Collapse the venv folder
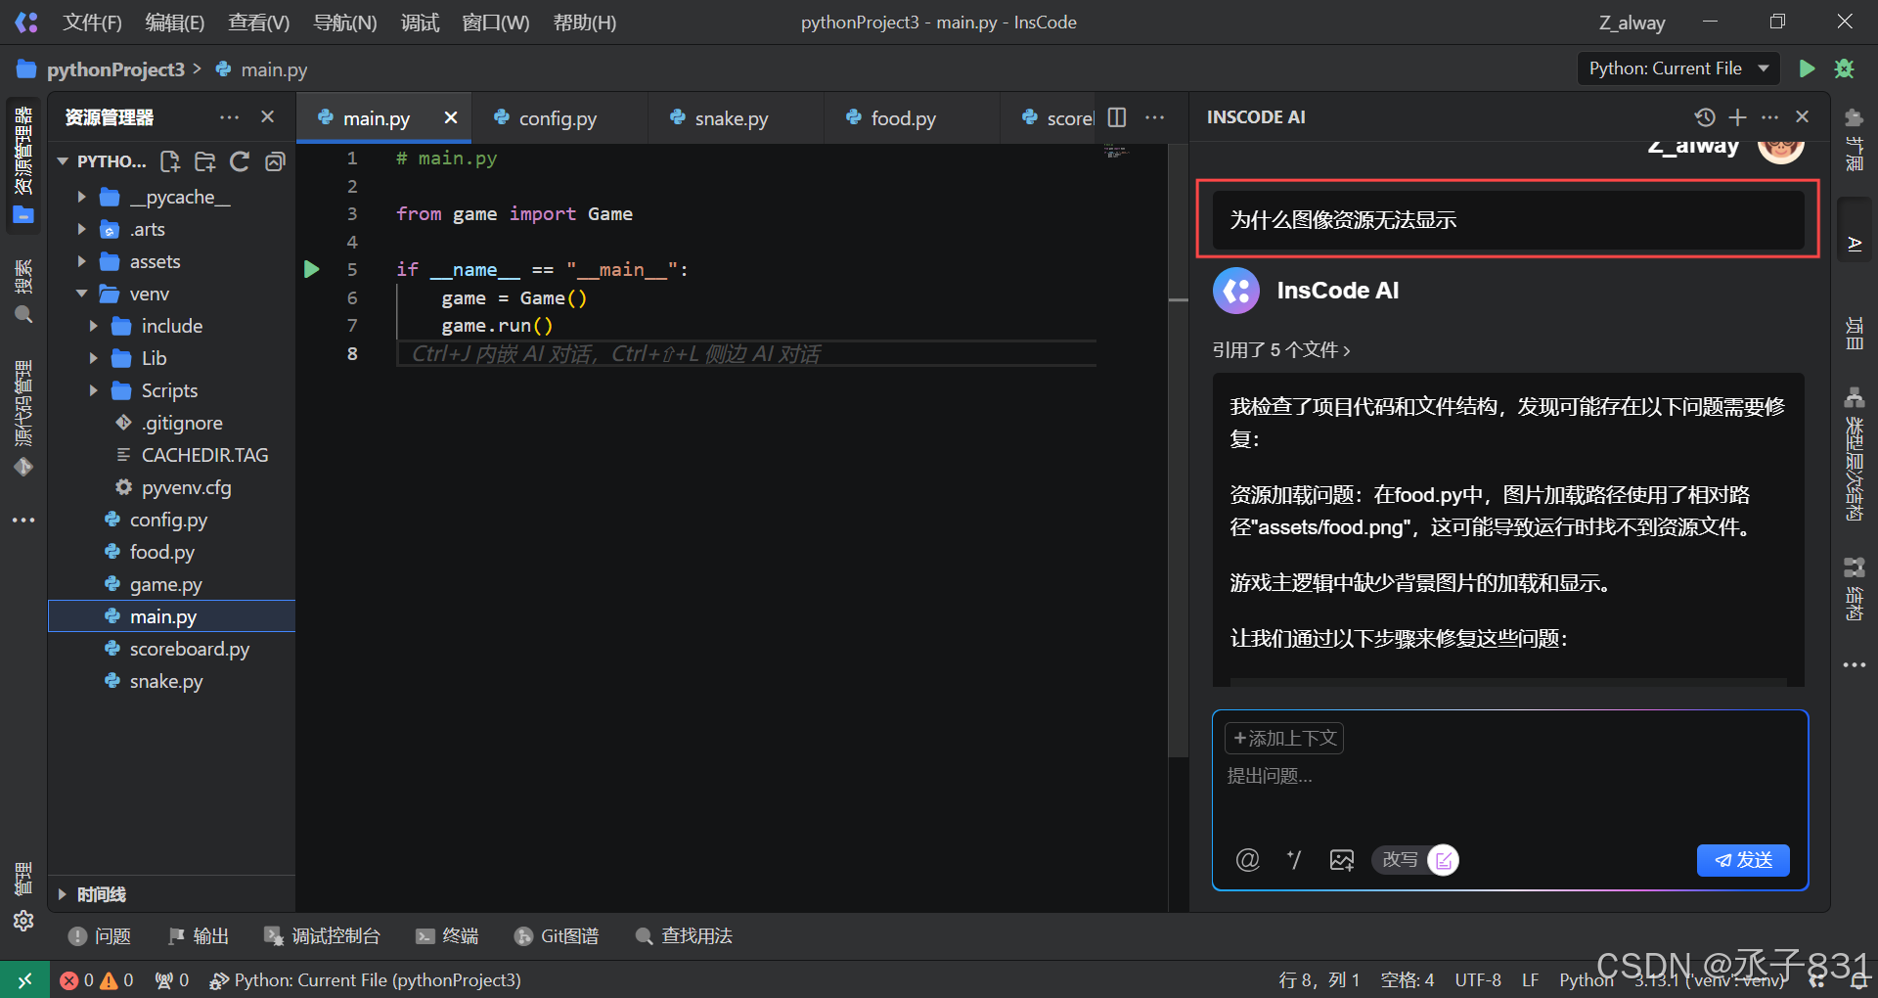The image size is (1878, 998). tap(82, 295)
